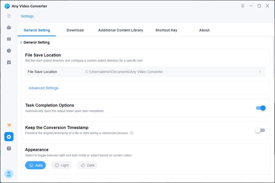Maximize the Any Video Converter window
The image size is (275, 183).
[x=259, y=6]
